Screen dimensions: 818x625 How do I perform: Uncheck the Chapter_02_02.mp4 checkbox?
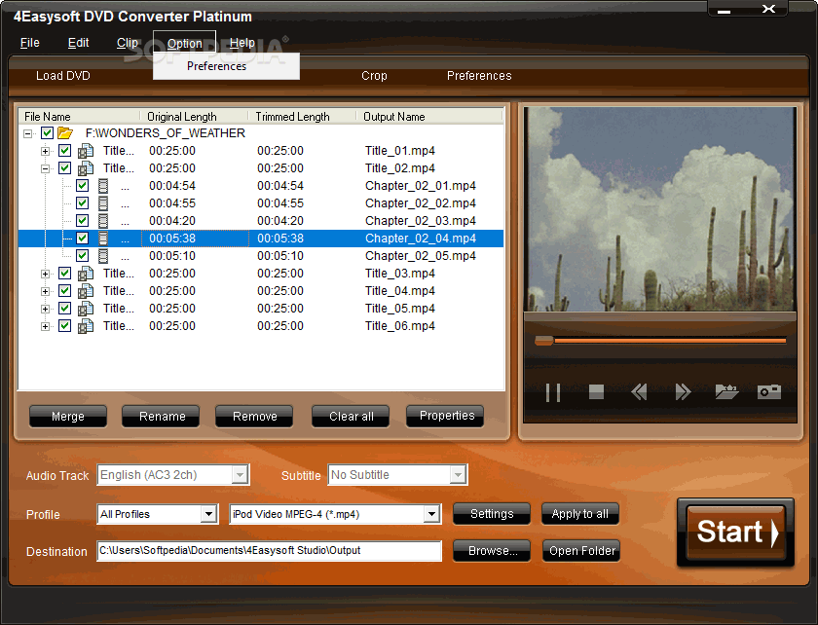(83, 202)
